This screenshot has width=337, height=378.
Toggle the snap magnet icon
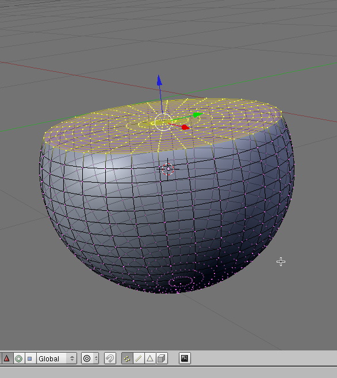[110, 358]
